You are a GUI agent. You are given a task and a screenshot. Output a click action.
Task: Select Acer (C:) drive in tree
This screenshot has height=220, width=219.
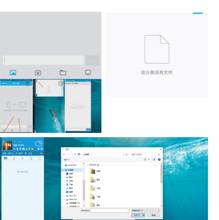pyautogui.click(x=71, y=196)
